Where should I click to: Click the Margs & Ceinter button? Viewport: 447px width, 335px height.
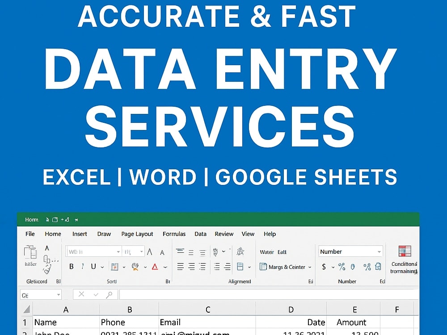(283, 267)
